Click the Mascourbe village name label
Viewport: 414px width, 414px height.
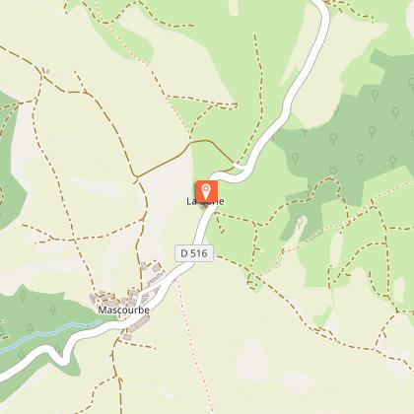(123, 310)
